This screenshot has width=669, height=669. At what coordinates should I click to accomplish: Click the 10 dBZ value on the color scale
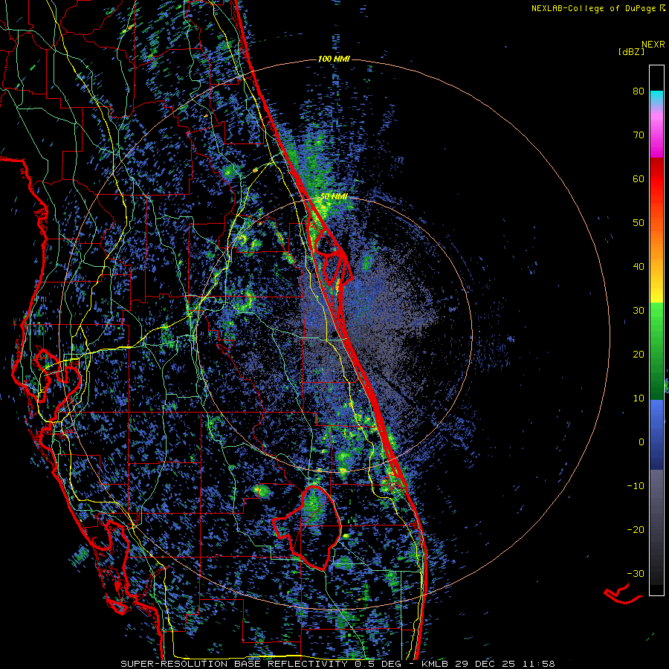point(639,398)
